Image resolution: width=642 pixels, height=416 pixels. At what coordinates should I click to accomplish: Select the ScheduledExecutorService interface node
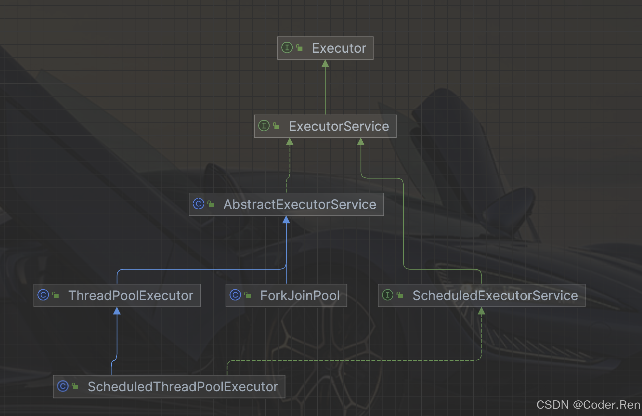[481, 296]
